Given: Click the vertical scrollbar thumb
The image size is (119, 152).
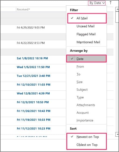Looking at the screenshot, I should pyautogui.click(x=117, y=17).
